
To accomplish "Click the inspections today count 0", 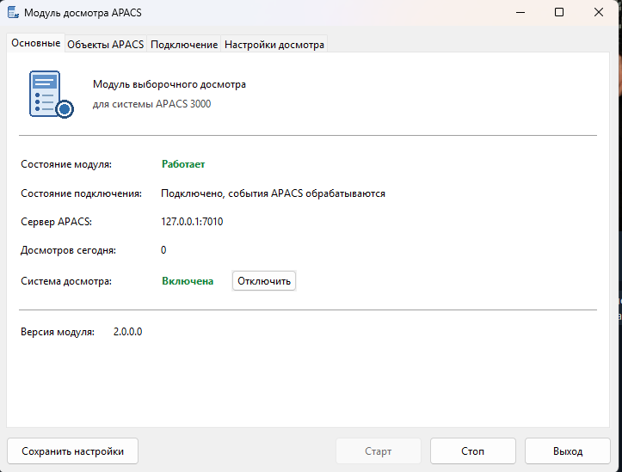I will pyautogui.click(x=163, y=250).
